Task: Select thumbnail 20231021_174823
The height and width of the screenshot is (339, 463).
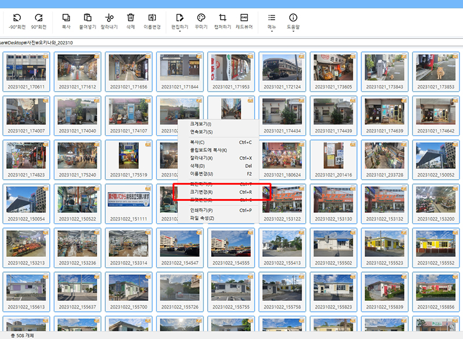Action: point(26,160)
